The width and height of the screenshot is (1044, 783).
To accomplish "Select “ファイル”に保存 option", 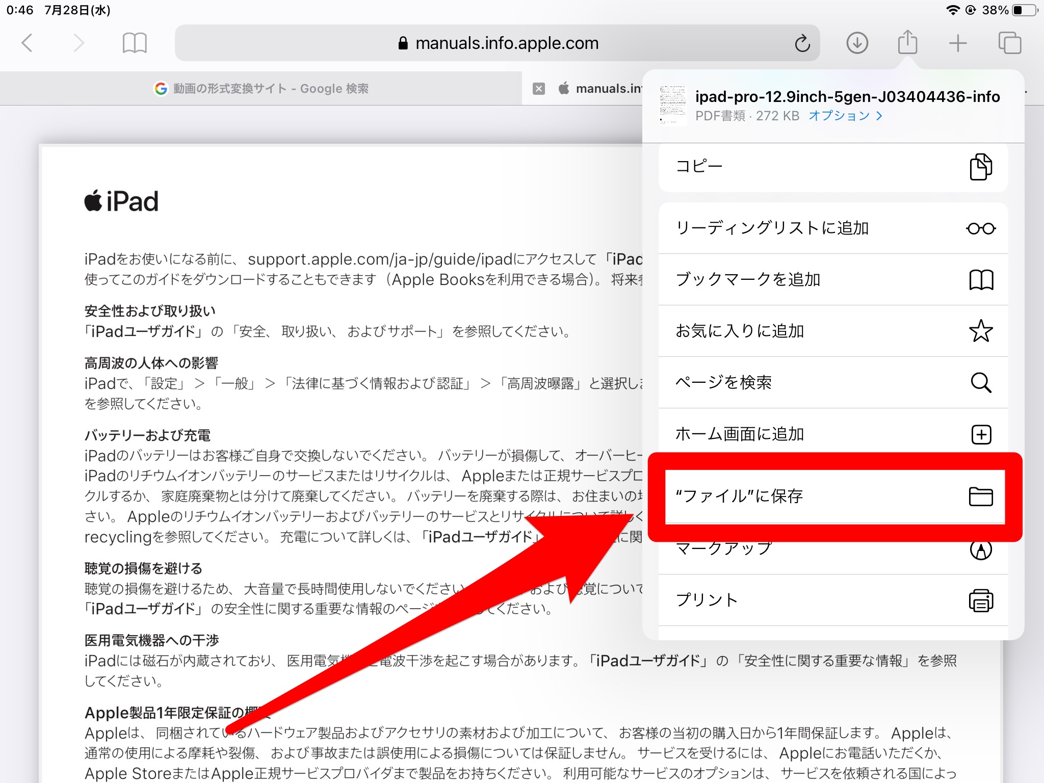I will click(x=835, y=496).
